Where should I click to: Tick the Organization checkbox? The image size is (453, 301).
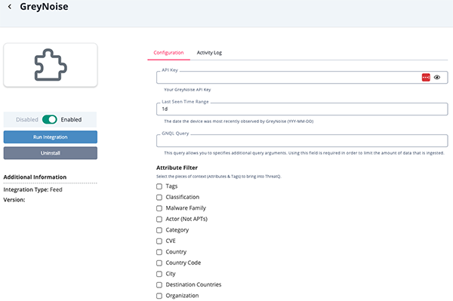coord(159,296)
